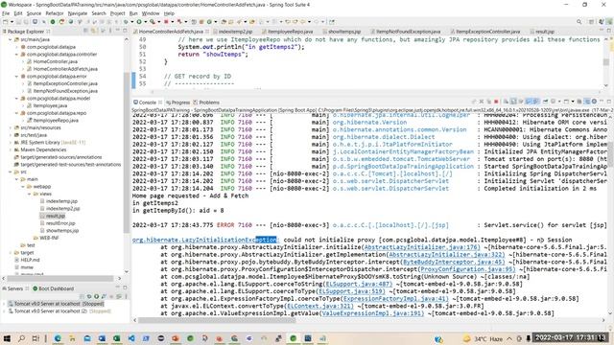Viewport: 614px width, 345px height.
Task: Open Microsoft Edge from taskbar
Action: 58,338
